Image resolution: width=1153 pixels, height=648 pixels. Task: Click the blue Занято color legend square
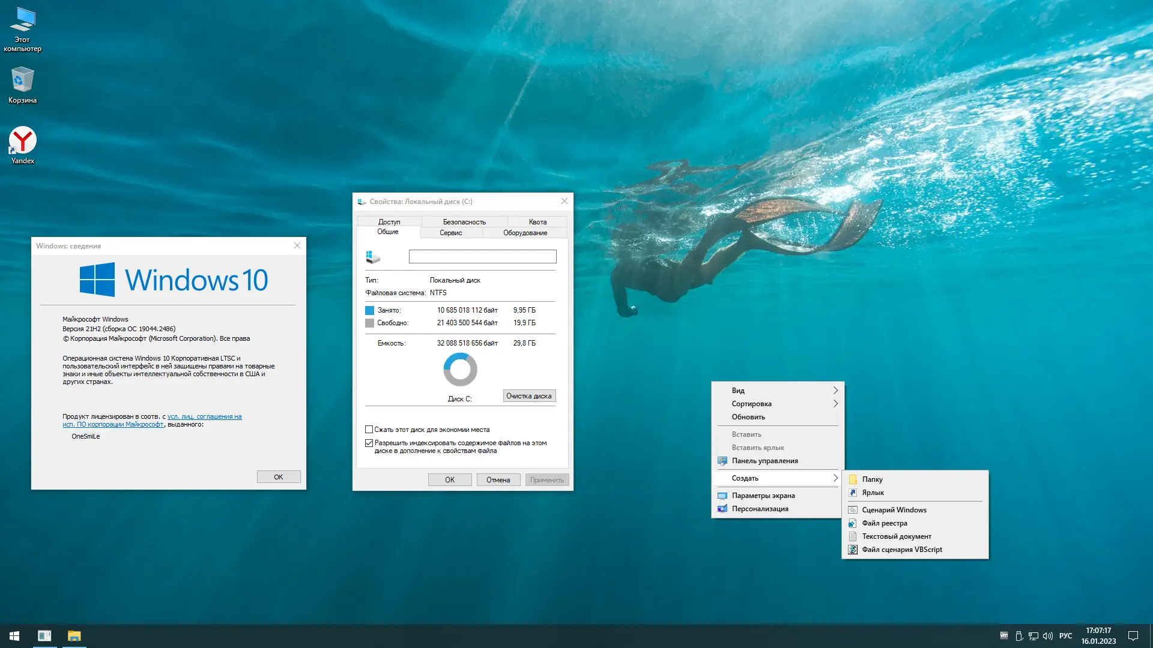tap(370, 310)
